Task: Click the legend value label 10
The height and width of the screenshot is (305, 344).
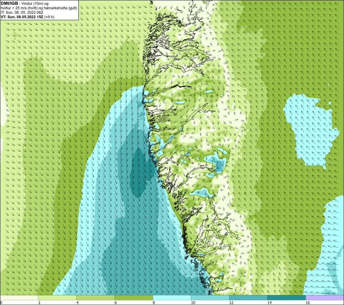Action: (193, 303)
